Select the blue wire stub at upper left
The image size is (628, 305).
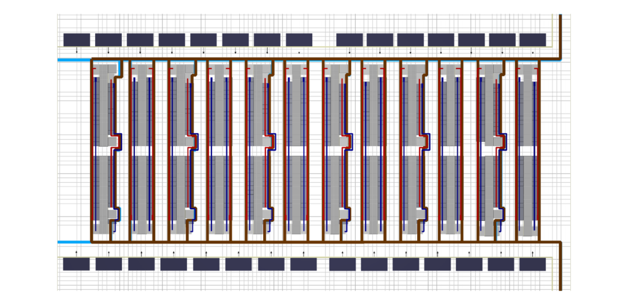tap(74, 60)
